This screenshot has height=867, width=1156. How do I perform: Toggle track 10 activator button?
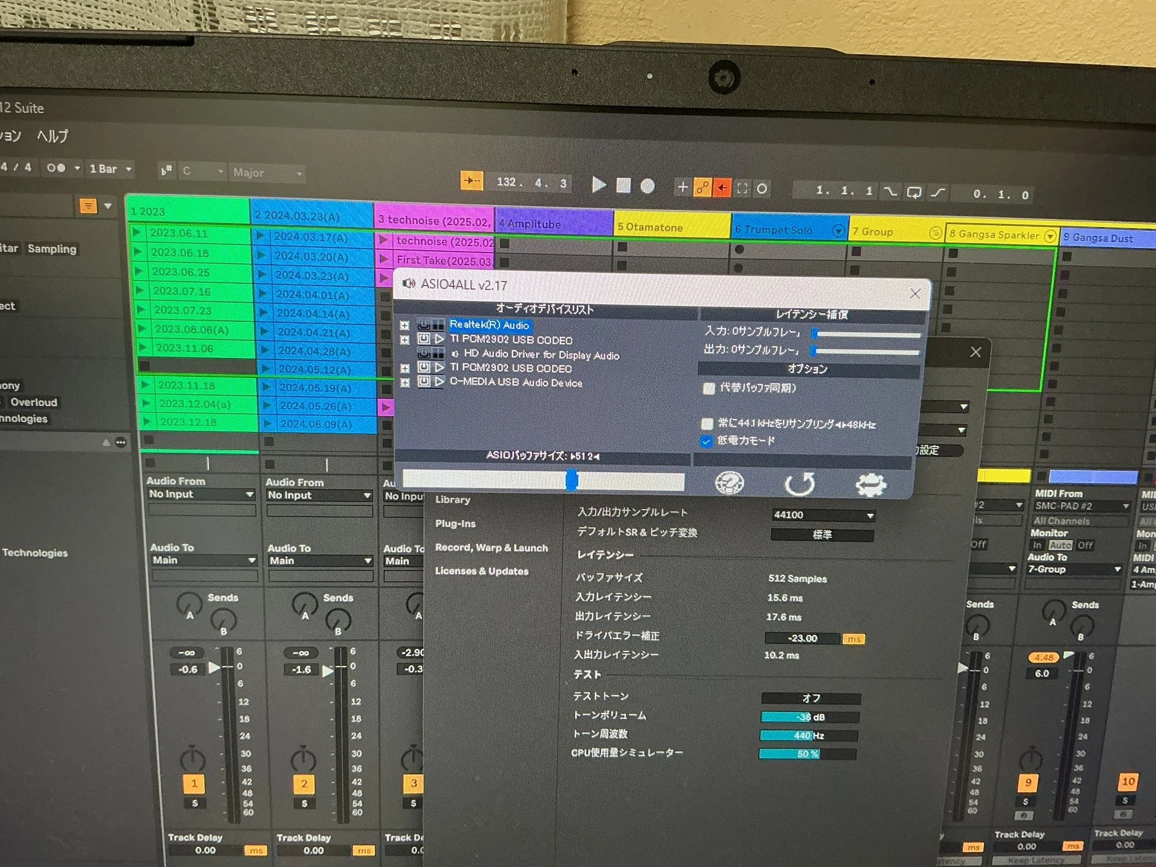tap(1128, 781)
